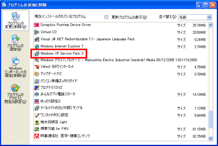Click the 柿木将棋III Light icon
This screenshot has width=218, height=146.
(37, 122)
